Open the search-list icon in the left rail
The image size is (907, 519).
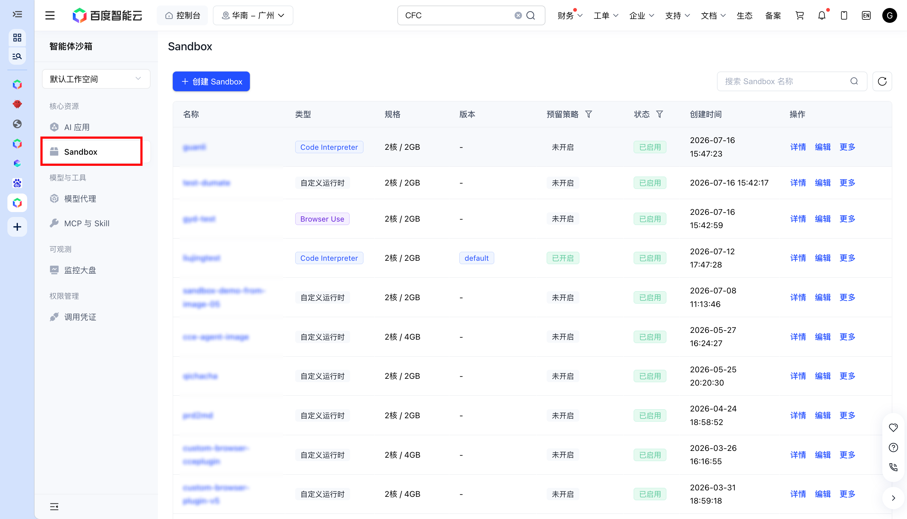pyautogui.click(x=17, y=56)
